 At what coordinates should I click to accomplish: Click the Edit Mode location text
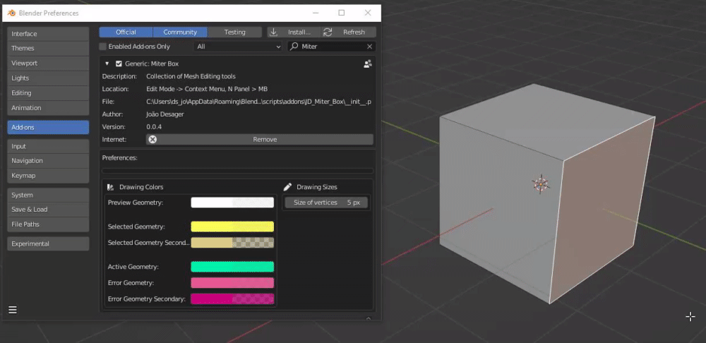(x=207, y=89)
